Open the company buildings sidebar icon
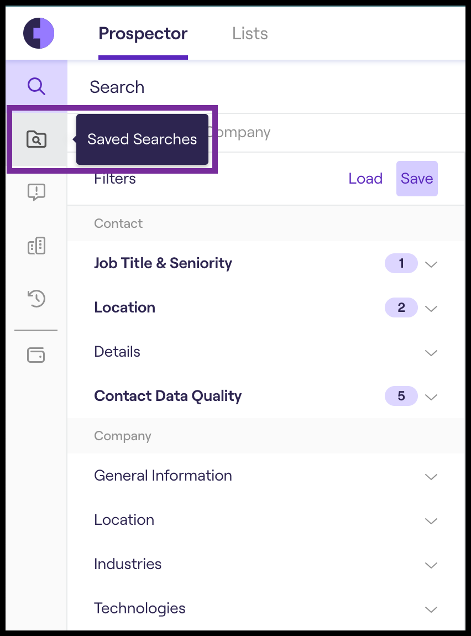The width and height of the screenshot is (471, 636). click(x=36, y=246)
